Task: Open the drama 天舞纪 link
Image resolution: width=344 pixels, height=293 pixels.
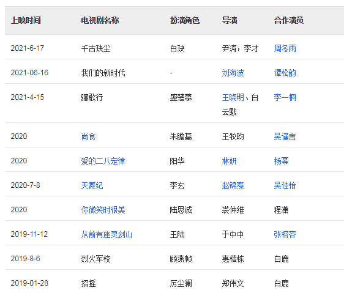Action: tap(92, 185)
